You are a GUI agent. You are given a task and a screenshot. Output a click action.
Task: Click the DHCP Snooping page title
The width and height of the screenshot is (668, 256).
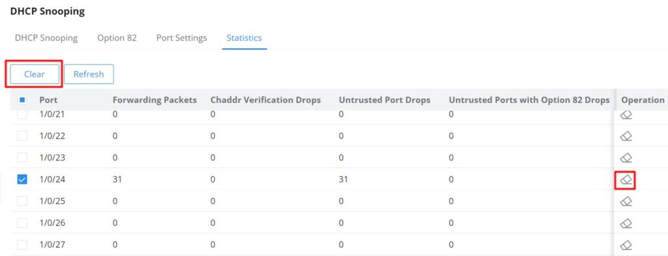(x=47, y=12)
